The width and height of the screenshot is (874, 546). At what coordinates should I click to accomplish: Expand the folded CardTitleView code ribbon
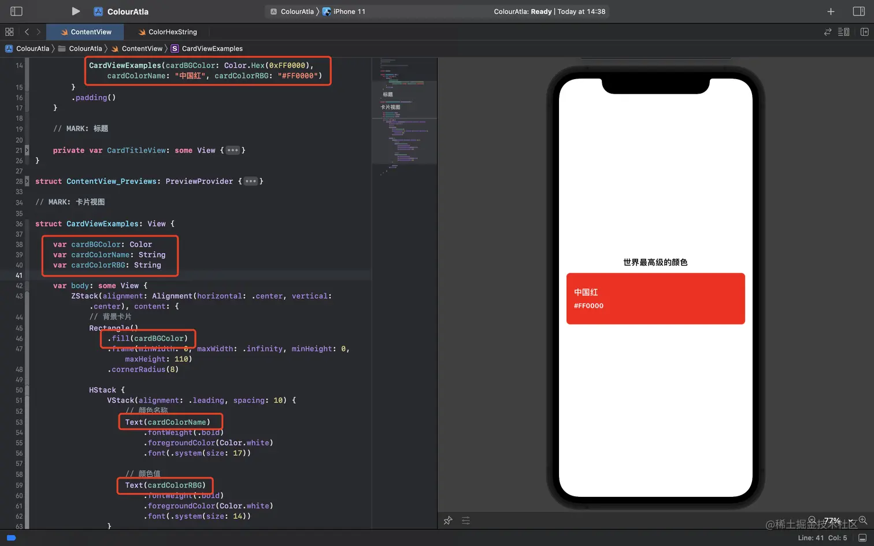coord(27,150)
